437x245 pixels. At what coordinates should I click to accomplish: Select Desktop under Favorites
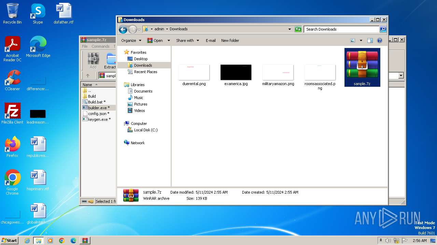pyautogui.click(x=141, y=59)
